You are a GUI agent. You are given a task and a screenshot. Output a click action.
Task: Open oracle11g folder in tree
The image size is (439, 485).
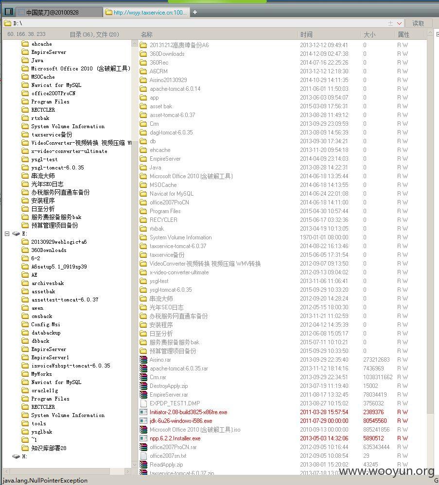(x=45, y=390)
